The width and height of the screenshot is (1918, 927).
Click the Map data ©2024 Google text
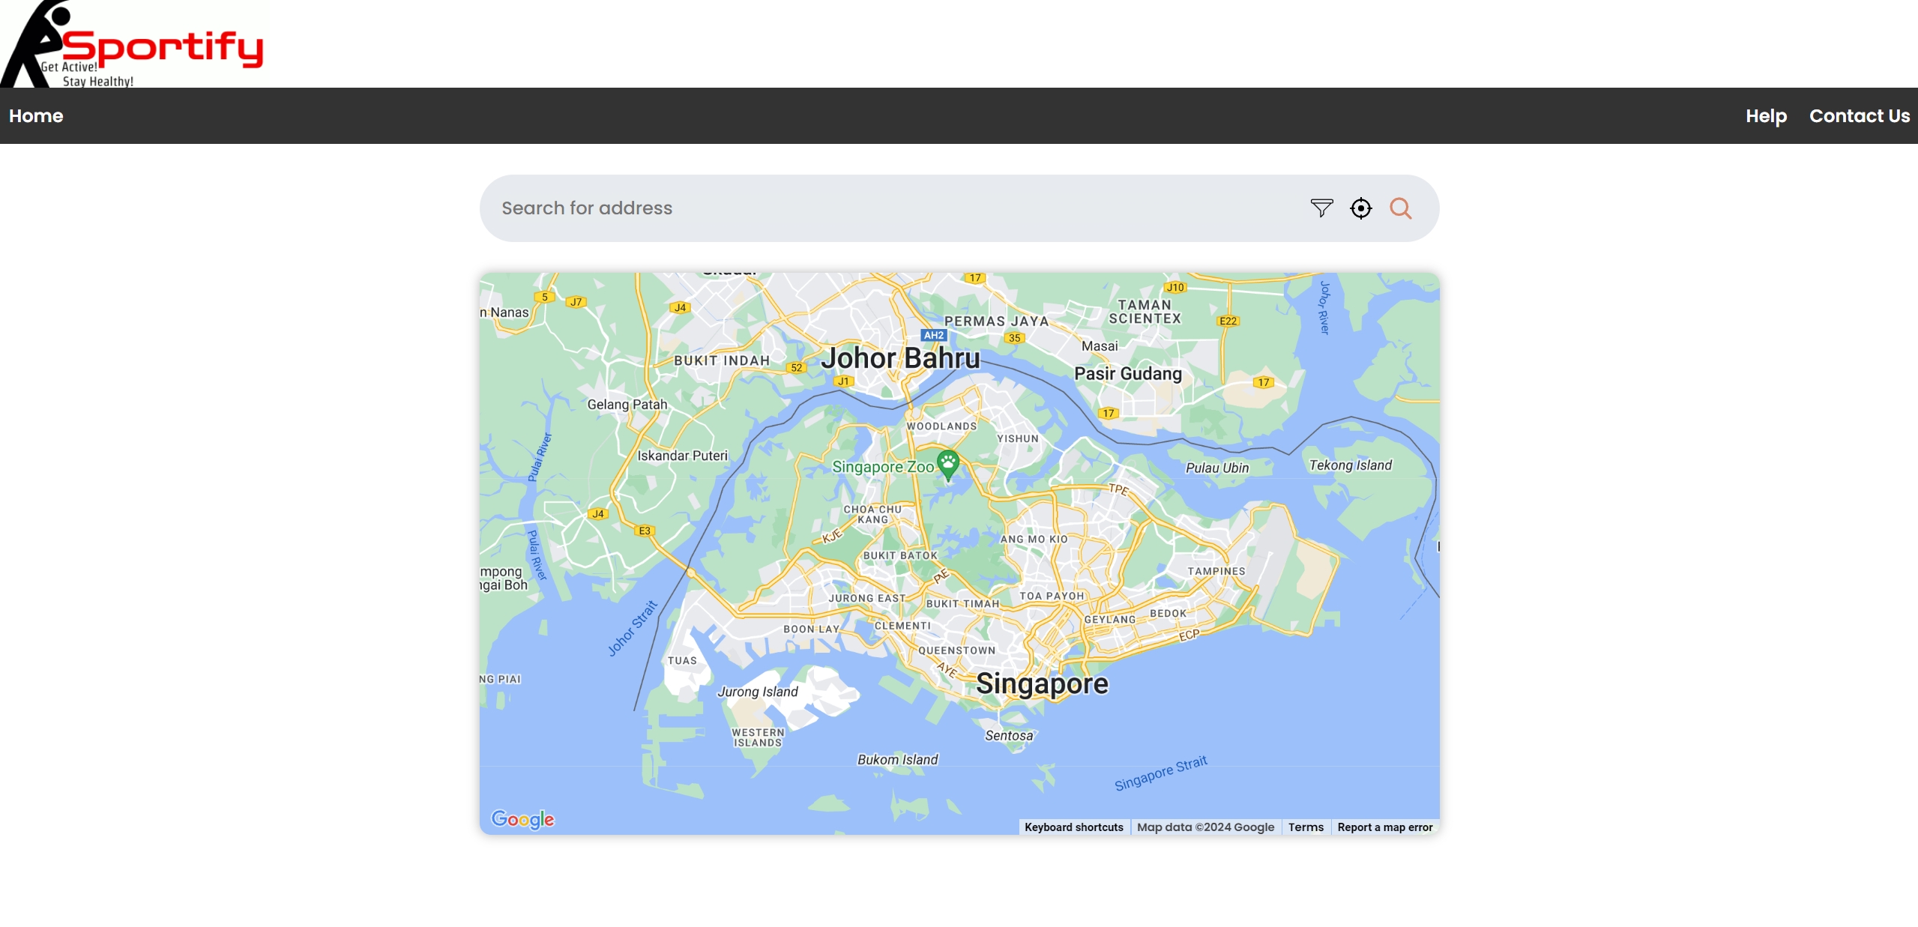pos(1205,827)
